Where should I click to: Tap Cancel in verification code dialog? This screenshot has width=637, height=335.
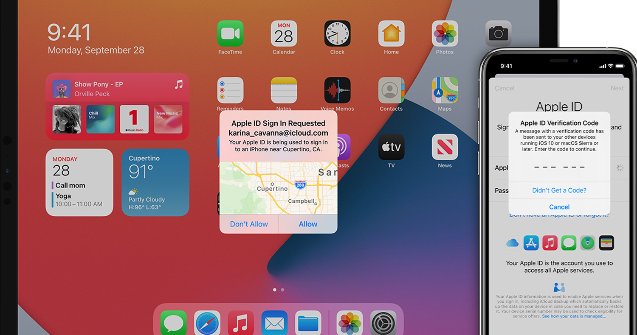point(559,207)
